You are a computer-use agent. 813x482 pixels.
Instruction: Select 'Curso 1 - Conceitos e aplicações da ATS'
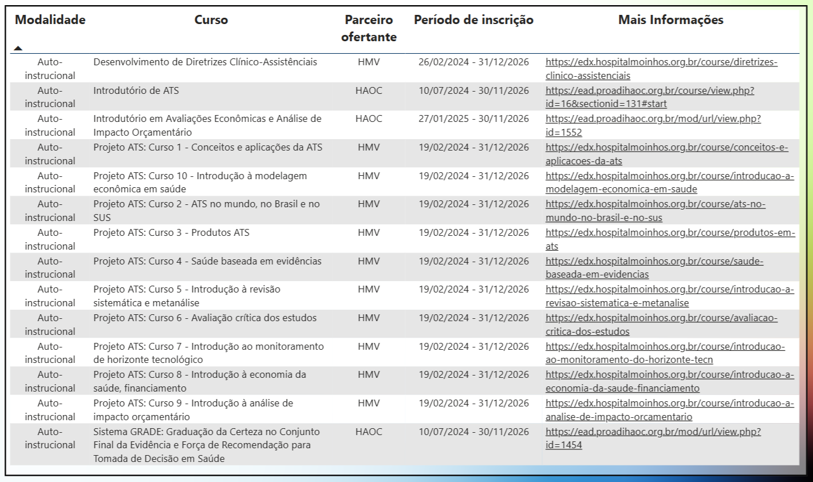point(208,147)
